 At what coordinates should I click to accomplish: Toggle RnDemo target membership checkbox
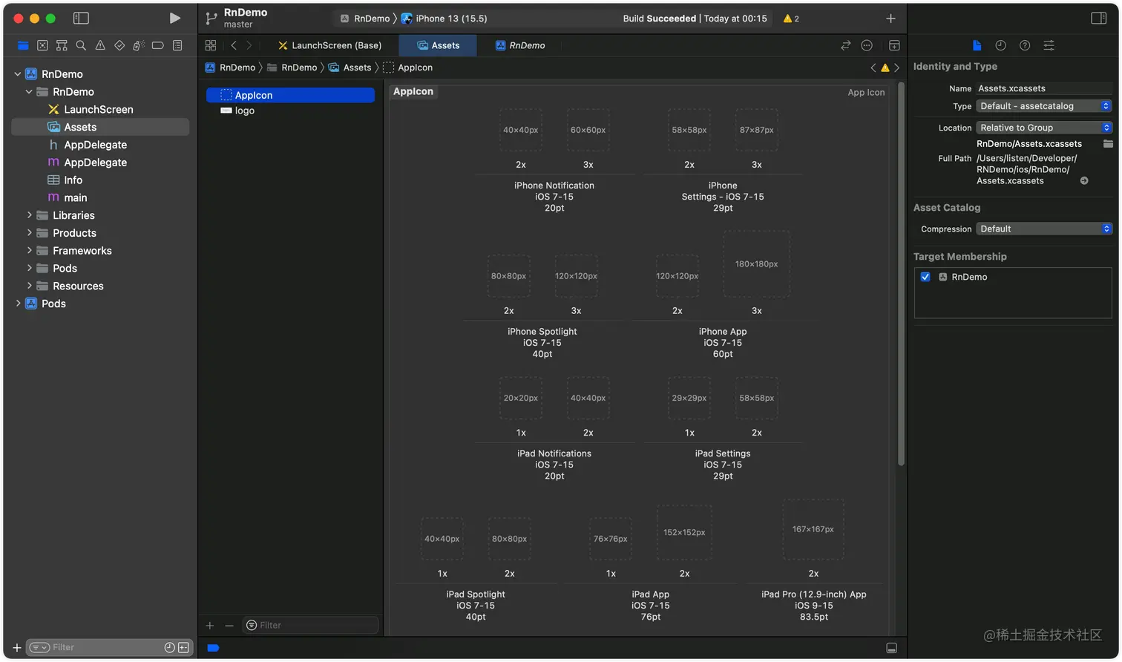click(925, 277)
